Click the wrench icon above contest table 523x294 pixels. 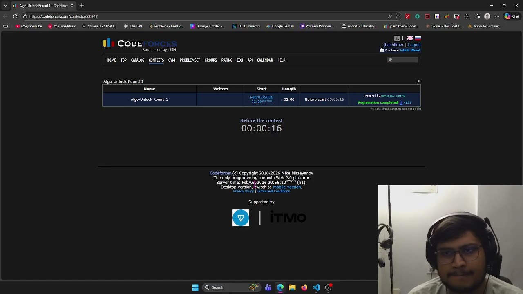click(418, 82)
